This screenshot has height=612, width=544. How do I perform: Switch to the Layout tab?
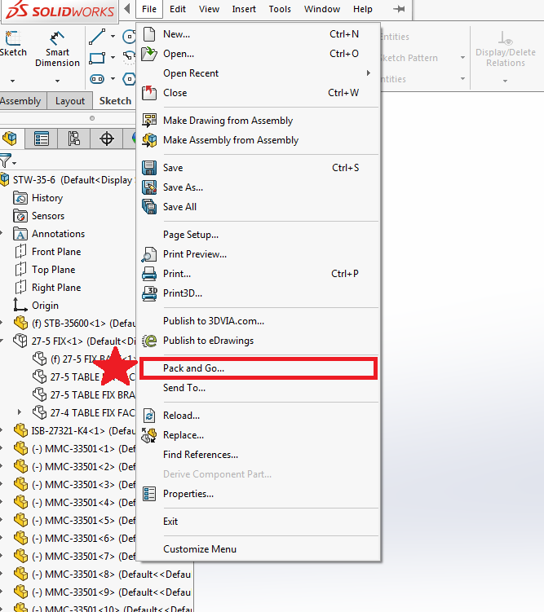click(69, 101)
